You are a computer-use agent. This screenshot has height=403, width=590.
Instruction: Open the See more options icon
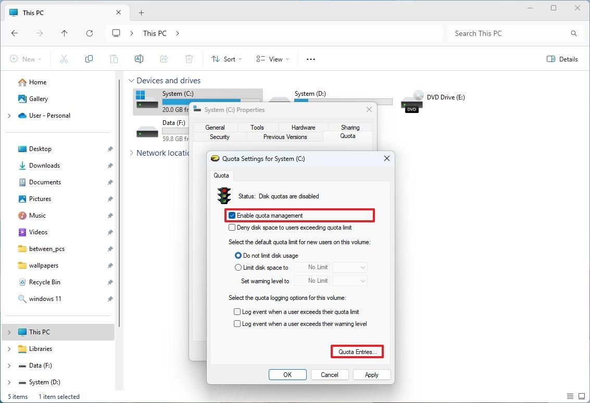tap(310, 59)
